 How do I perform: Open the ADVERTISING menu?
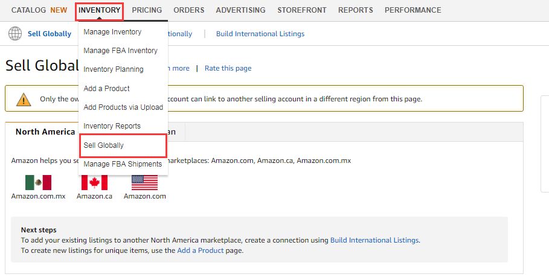pyautogui.click(x=241, y=10)
